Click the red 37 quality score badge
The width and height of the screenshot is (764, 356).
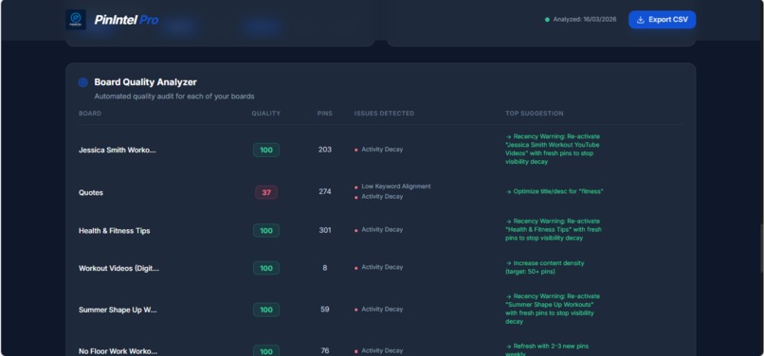coord(266,192)
